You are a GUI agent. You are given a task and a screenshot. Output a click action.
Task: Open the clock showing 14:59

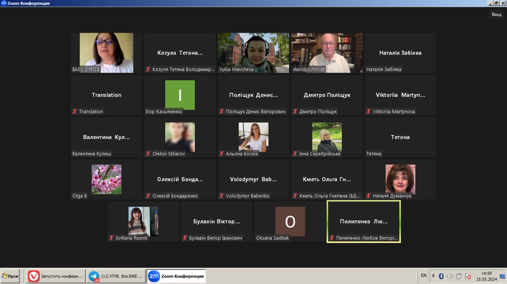(x=486, y=276)
